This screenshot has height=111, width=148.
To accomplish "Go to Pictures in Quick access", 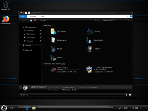I will pos(30,41).
